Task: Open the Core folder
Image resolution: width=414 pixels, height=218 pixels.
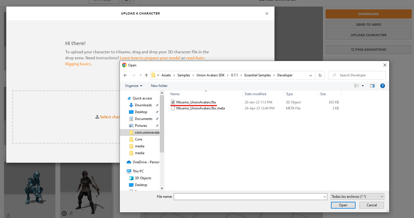Action: 138,139
